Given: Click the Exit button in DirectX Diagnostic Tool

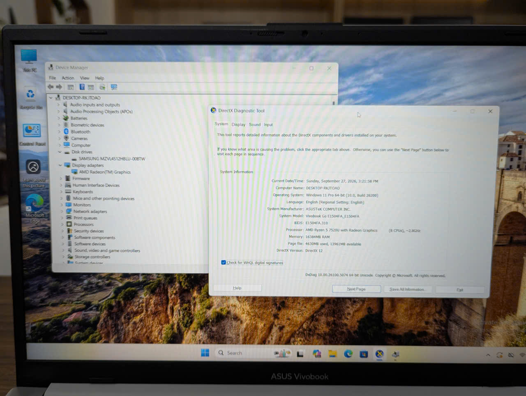Looking at the screenshot, I should pos(460,290).
